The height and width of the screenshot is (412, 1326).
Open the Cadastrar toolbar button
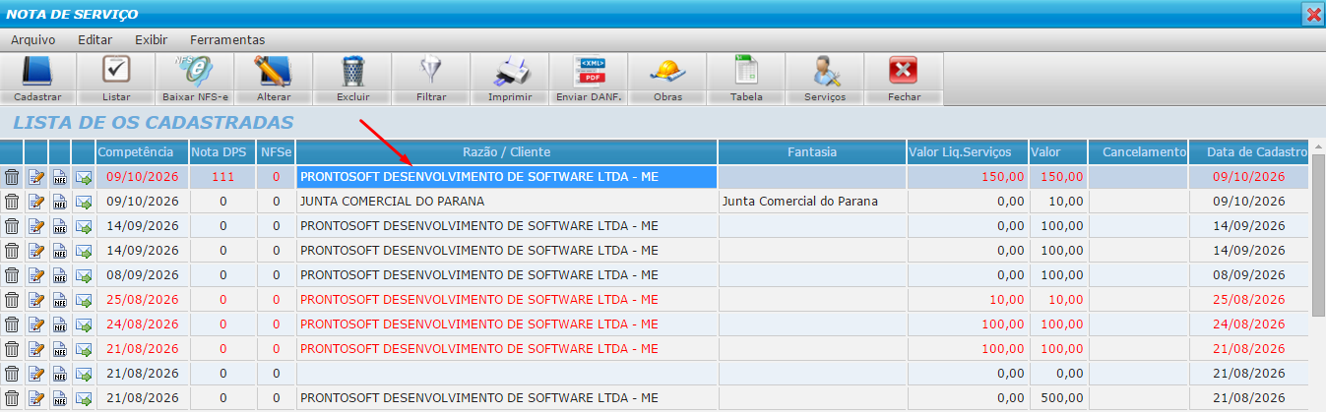pyautogui.click(x=38, y=79)
